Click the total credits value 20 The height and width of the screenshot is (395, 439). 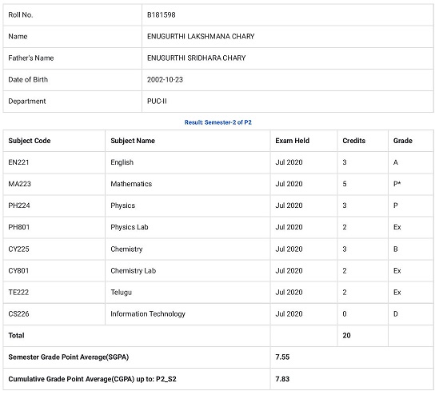pos(346,335)
